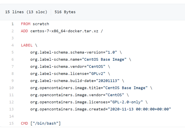This screenshot has width=185, height=131.
Task: Click line number 6
Action: (x=13, y=59)
